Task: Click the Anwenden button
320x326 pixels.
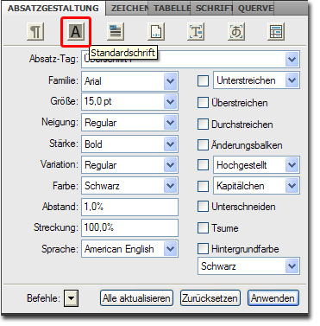Action: coord(273,298)
